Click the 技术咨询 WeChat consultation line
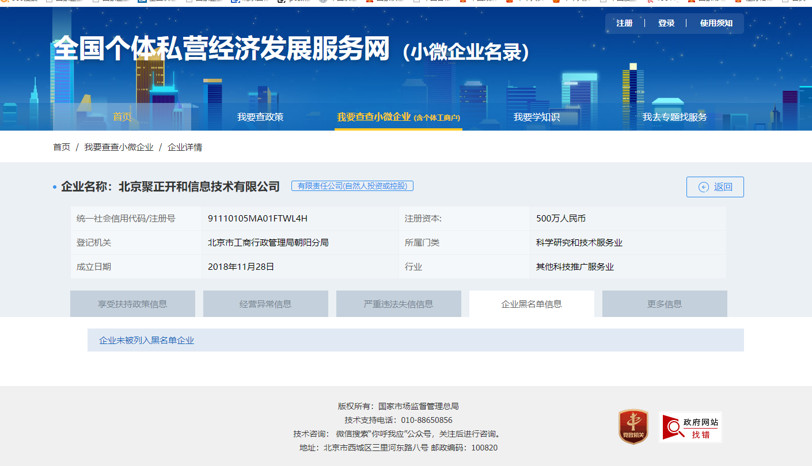Viewport: 812px width, 466px height. [398, 434]
